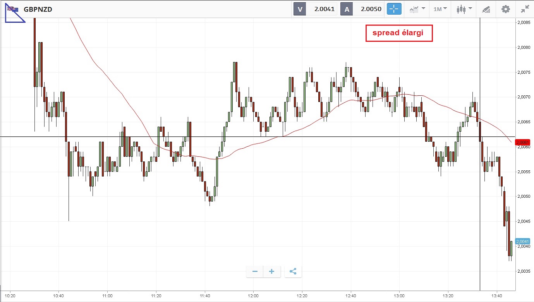Click the 2,0085 price axis label

tap(524, 22)
